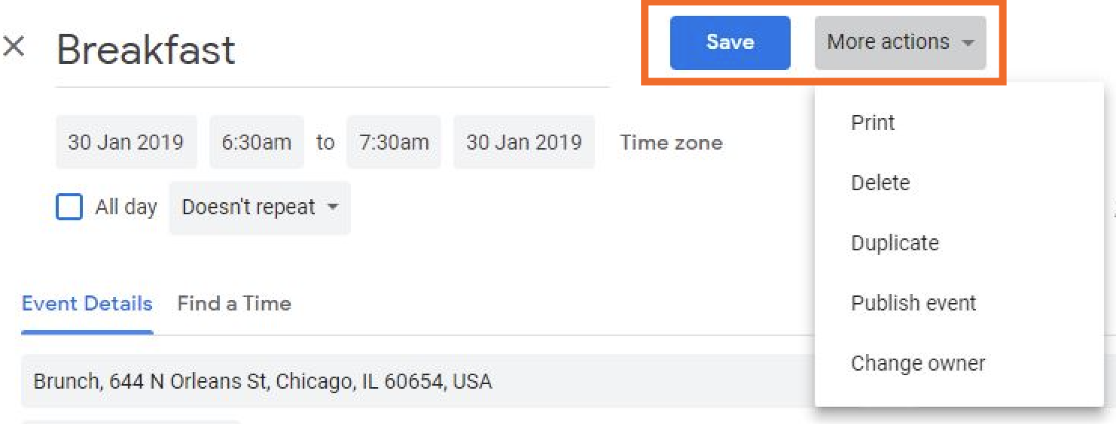Switch to the Find a Time tab

[234, 304]
